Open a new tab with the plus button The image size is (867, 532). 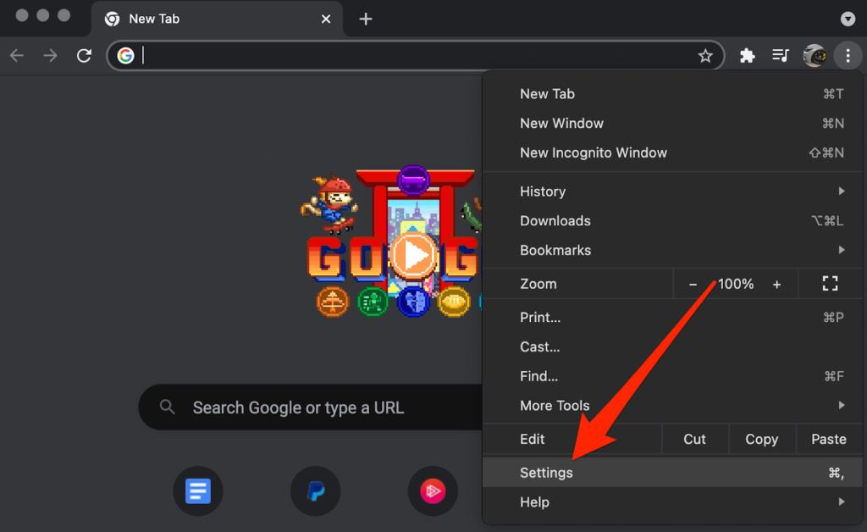click(x=366, y=19)
